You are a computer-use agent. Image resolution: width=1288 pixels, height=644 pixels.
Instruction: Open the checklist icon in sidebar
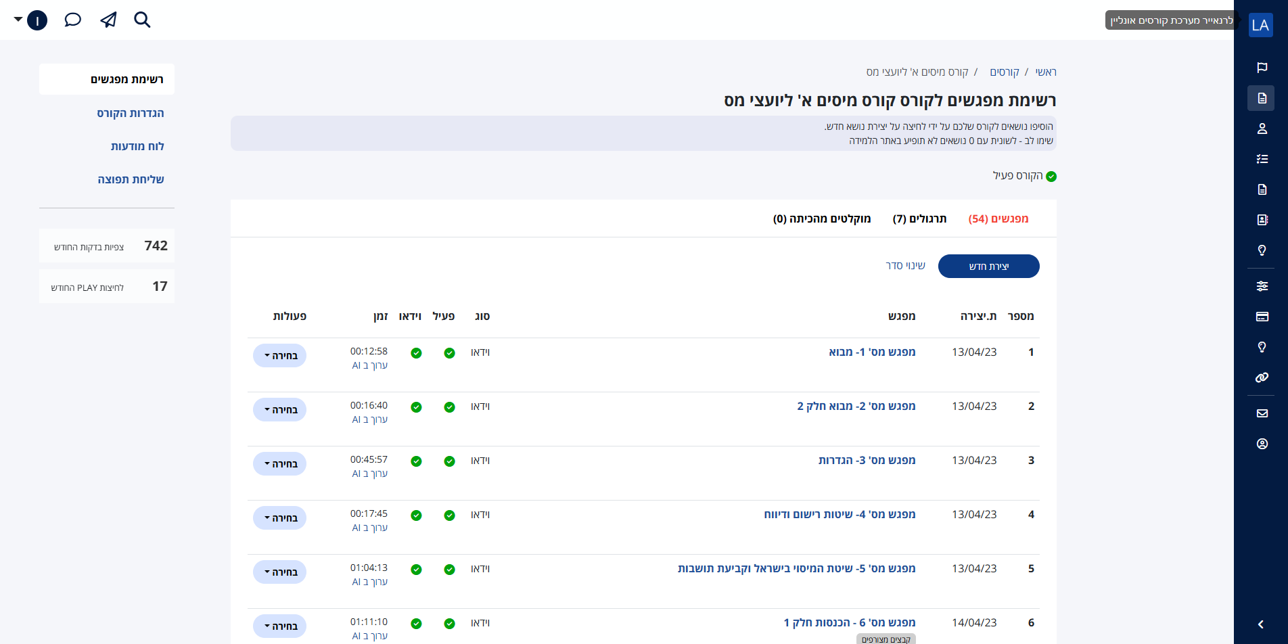tap(1262, 159)
